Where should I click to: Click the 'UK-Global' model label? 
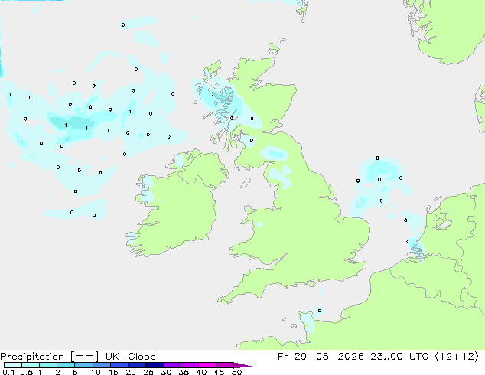132,357
